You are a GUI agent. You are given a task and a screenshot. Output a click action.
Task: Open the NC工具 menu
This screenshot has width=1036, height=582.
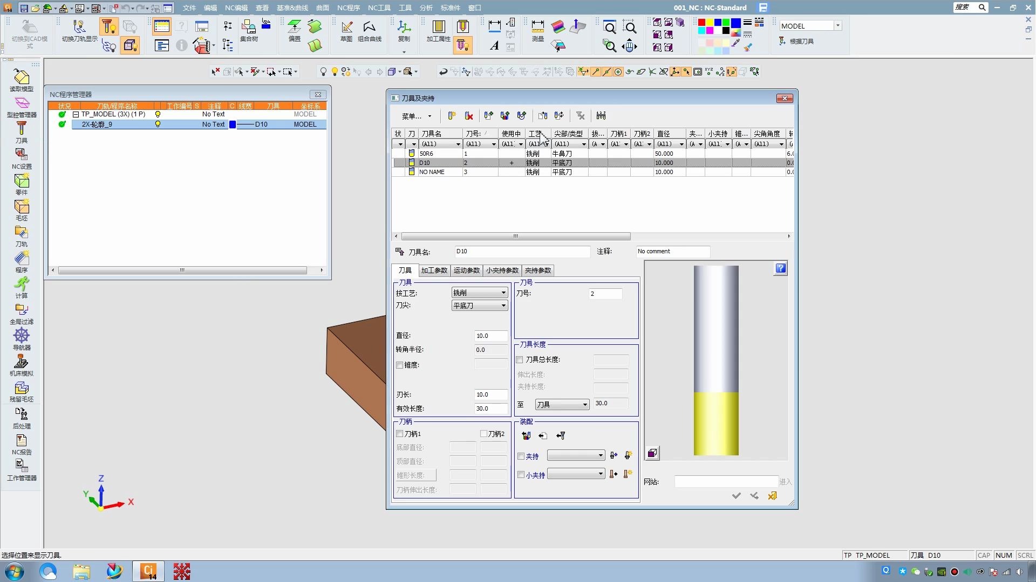pyautogui.click(x=379, y=8)
